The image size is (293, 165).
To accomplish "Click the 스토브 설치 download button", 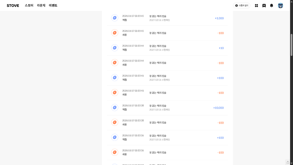I will [x=242, y=6].
